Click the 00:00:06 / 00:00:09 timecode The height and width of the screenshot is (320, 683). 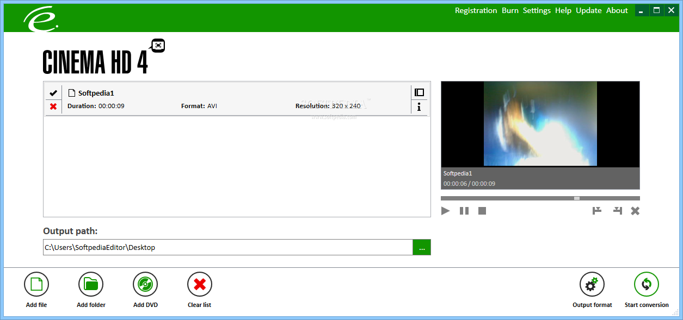(469, 184)
